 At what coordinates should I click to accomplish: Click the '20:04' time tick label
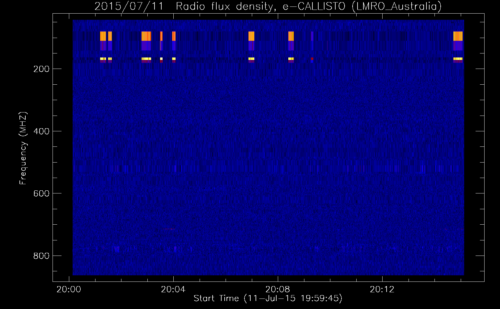point(173,289)
